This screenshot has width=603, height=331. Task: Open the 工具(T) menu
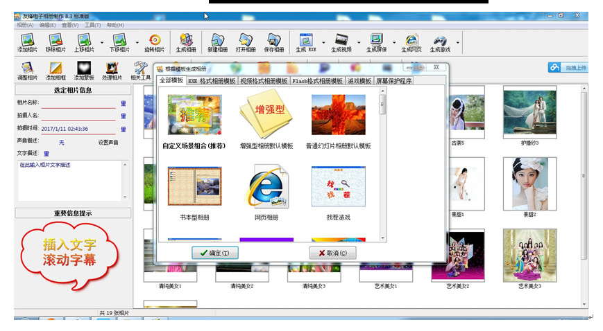[93, 25]
